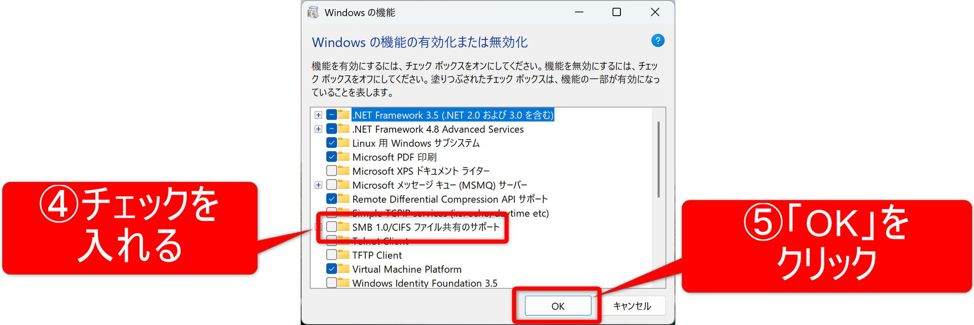The image size is (974, 325).
Task: Expand .NET Framework 4.8 Advanced Services node
Action: pos(318,129)
